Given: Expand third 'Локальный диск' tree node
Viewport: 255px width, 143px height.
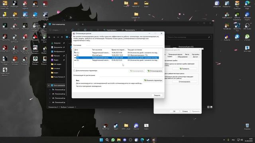Looking at the screenshot, I should click(50, 98).
